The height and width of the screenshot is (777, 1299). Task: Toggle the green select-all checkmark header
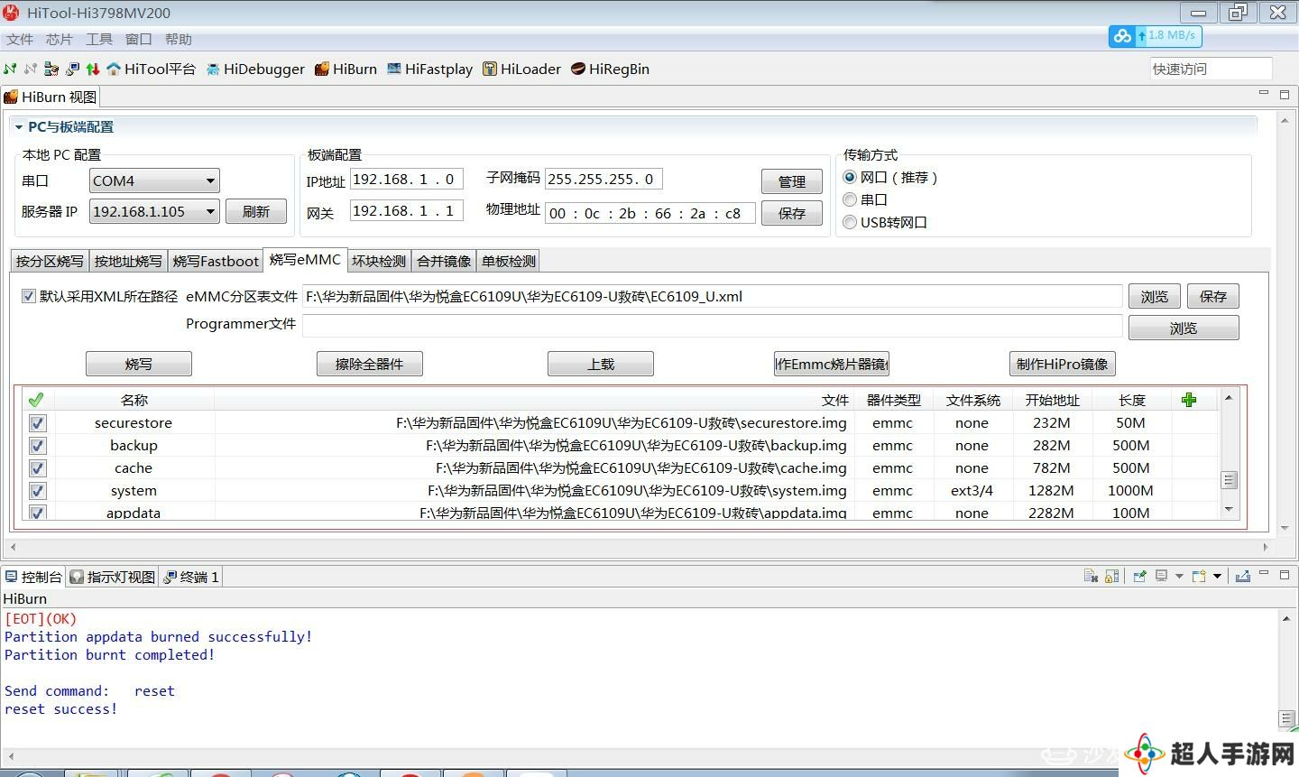[36, 400]
